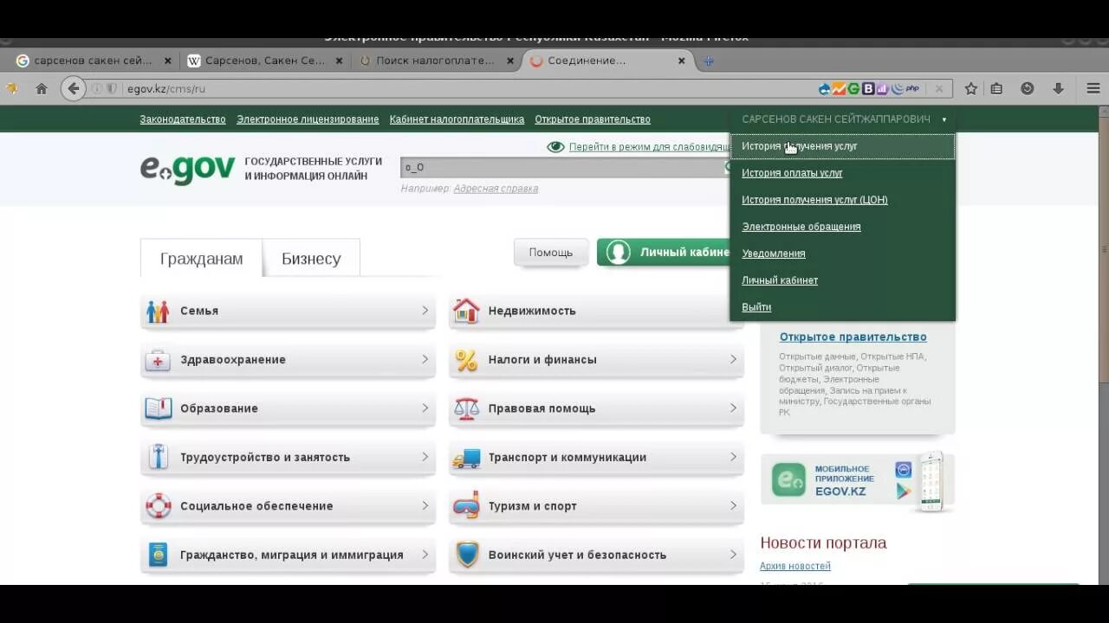Close the Wikipedia Сарсенов tab
The image size is (1109, 623).
click(x=339, y=61)
